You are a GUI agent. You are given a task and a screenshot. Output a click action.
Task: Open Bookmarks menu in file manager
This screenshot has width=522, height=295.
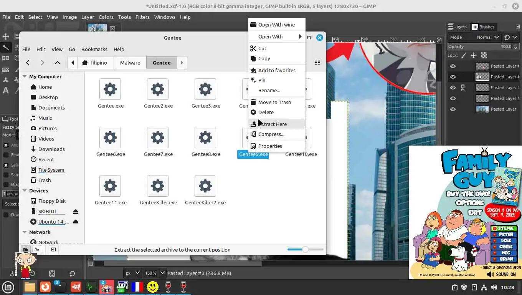pos(94,49)
